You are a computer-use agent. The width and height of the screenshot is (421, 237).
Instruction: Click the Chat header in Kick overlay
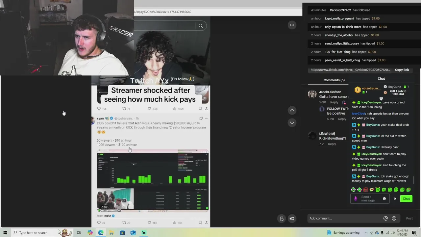[x=381, y=78]
